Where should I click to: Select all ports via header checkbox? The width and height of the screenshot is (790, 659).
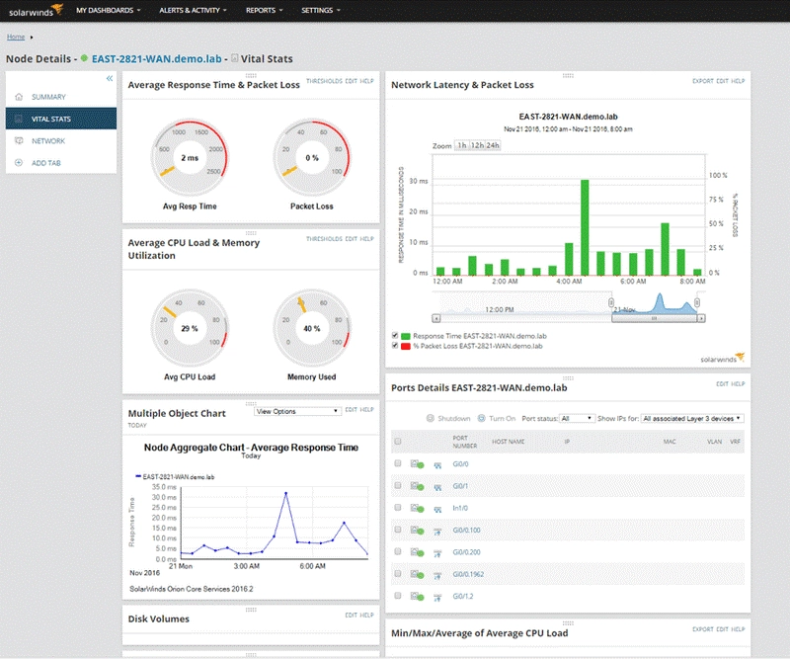398,442
